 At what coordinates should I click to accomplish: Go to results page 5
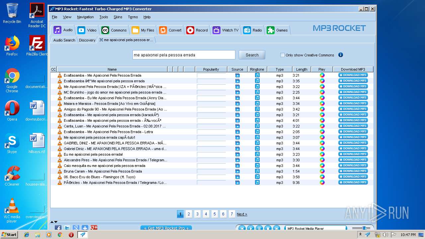(214, 214)
